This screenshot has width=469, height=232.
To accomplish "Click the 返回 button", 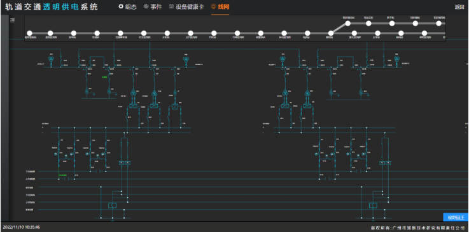I will pyautogui.click(x=459, y=7).
